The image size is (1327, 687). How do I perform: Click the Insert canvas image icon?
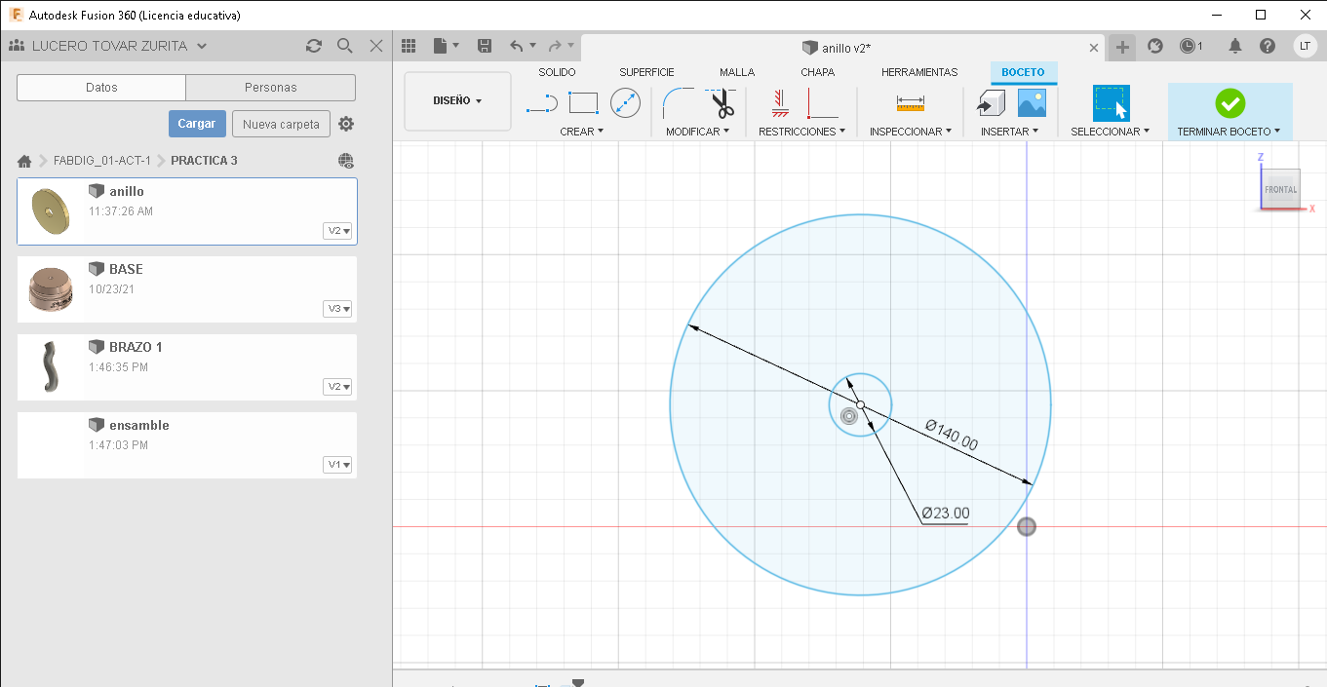(1032, 102)
